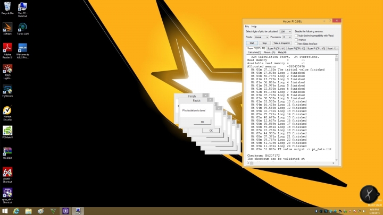Click 'PI calculation is done!' message text

pos(194,110)
